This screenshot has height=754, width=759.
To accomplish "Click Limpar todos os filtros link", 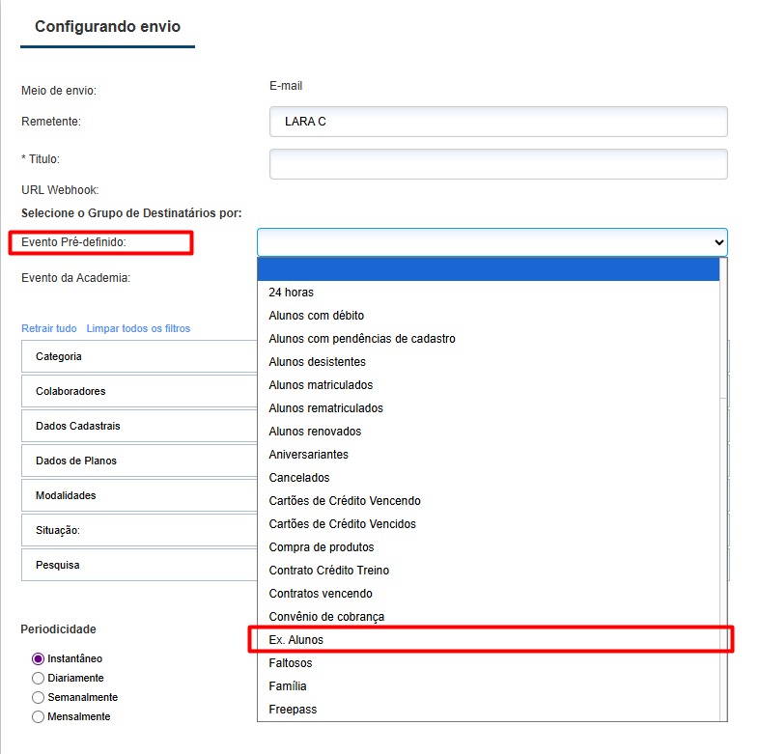I will coord(138,328).
